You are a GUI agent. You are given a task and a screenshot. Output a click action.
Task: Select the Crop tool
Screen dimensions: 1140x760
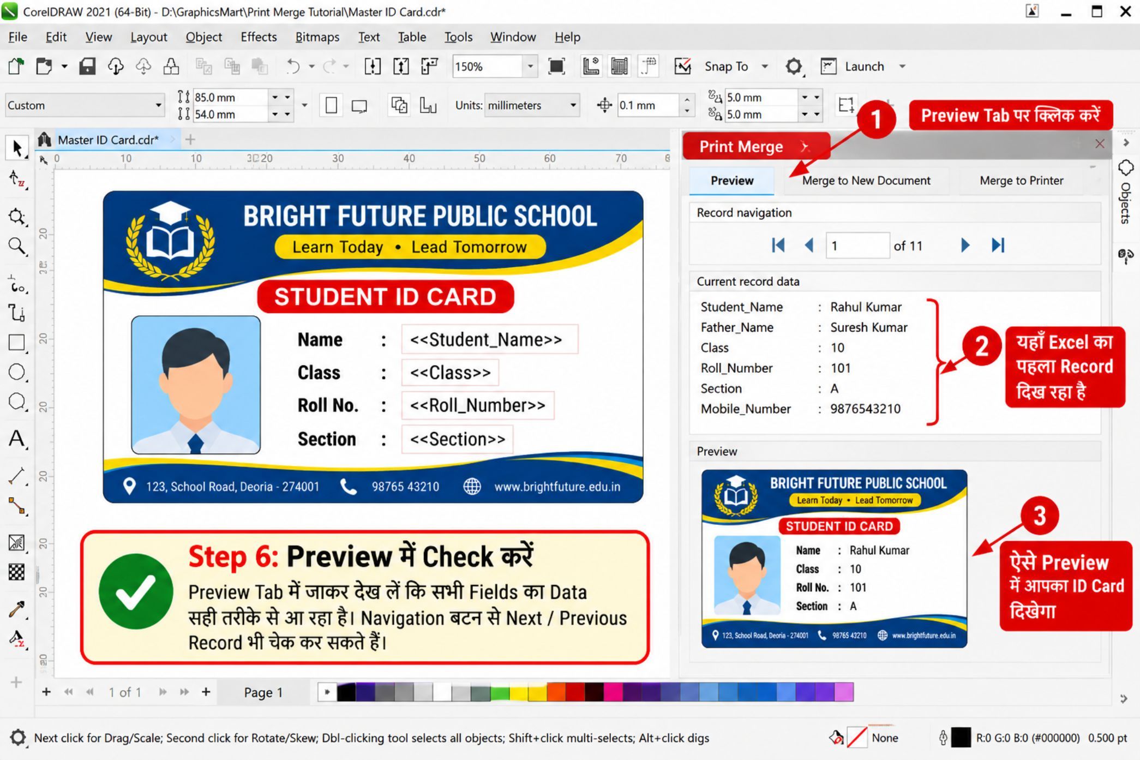[17, 217]
